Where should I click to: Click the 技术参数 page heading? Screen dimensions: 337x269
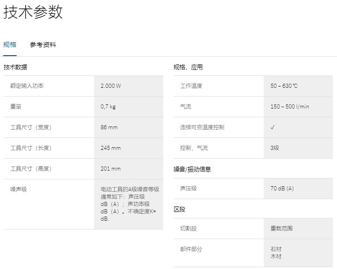coord(33,12)
